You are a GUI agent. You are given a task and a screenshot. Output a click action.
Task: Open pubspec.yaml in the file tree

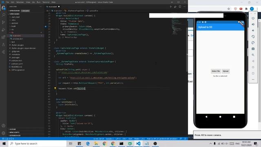coord(17,64)
